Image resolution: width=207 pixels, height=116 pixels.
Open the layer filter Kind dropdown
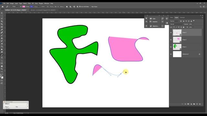[x=174, y=21]
